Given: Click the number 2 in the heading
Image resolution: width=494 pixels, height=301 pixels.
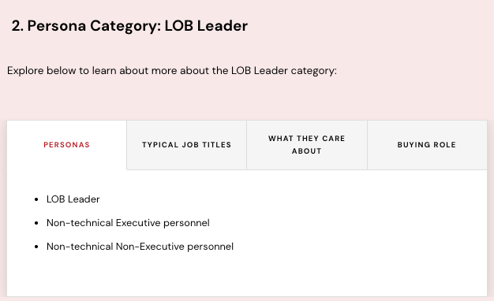Looking at the screenshot, I should tap(16, 26).
